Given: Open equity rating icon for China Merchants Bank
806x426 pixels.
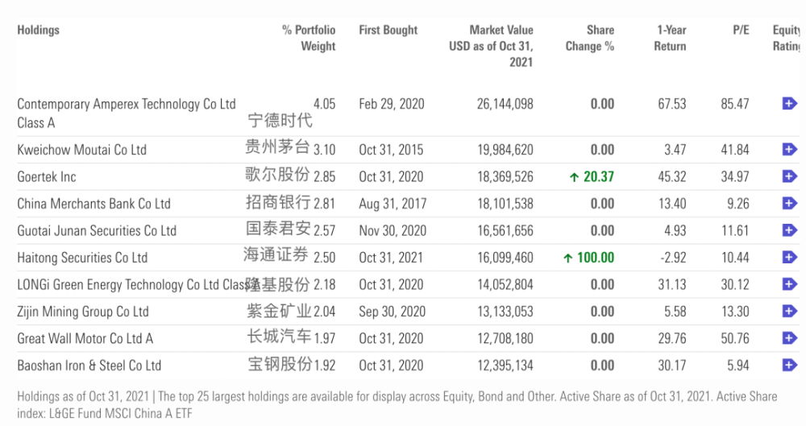Looking at the screenshot, I should tap(789, 204).
